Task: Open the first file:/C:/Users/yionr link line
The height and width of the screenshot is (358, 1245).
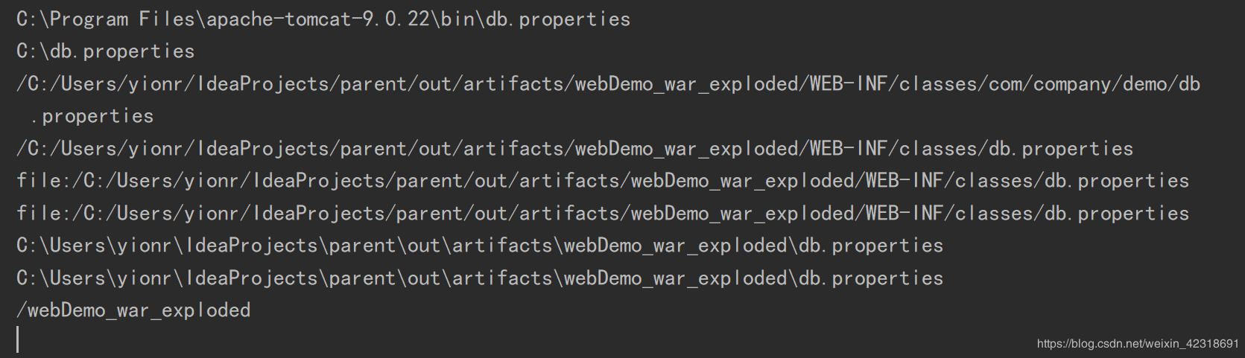Action: click(603, 181)
